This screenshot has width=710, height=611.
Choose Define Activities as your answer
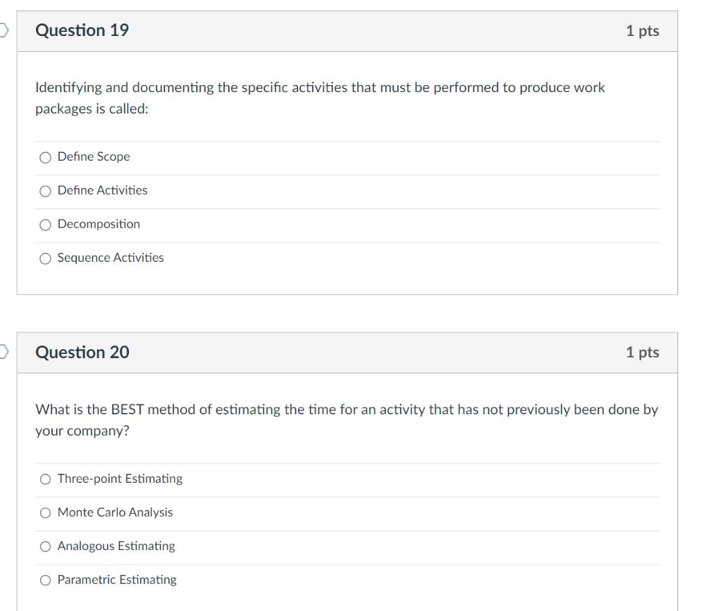pos(45,191)
